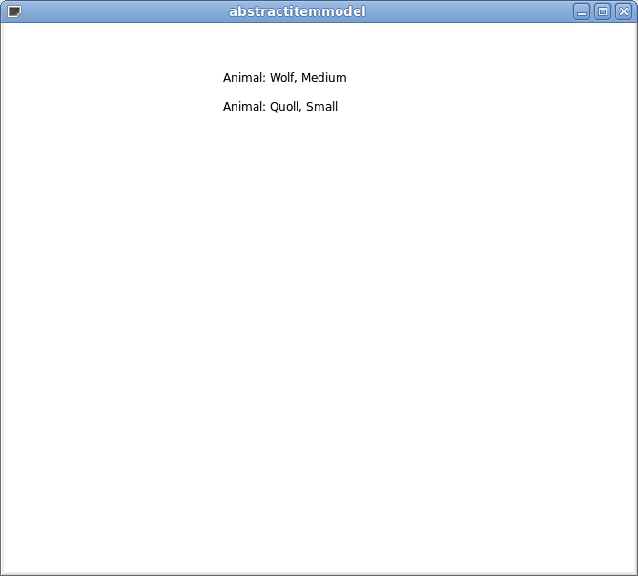Close the abstractitemmodel window
The height and width of the screenshot is (576, 638).
point(624,11)
